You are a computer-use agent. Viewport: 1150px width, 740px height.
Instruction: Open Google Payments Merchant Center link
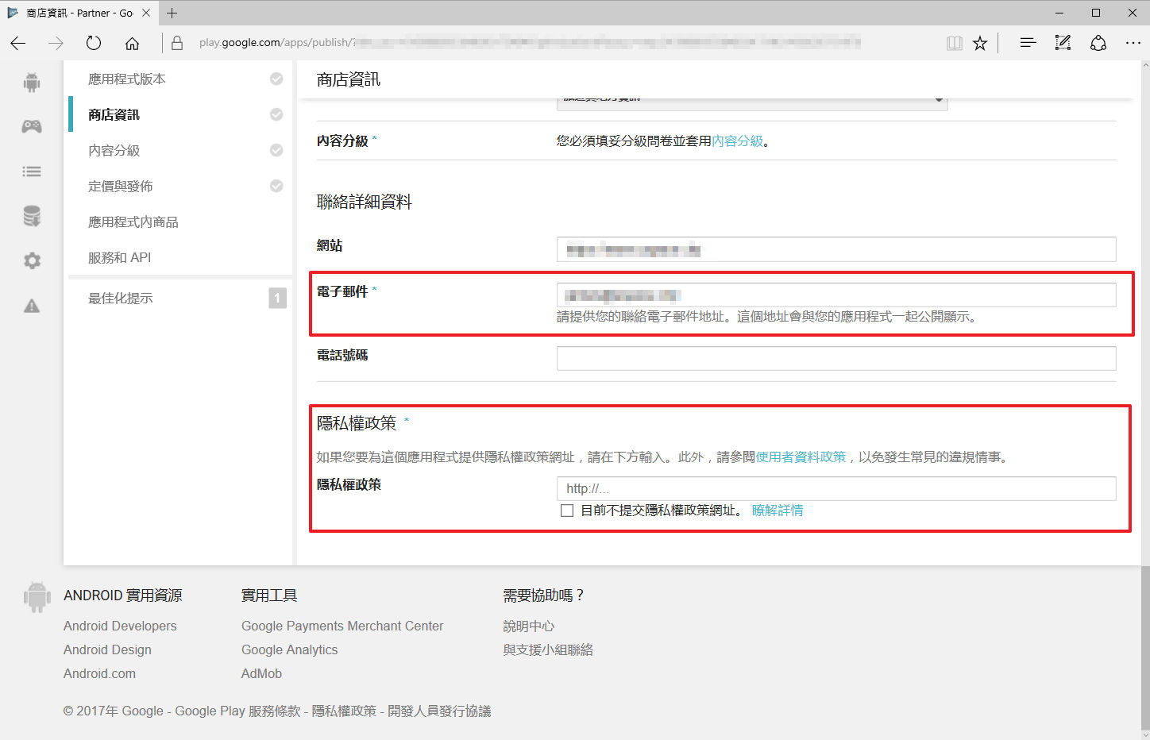pos(342,626)
